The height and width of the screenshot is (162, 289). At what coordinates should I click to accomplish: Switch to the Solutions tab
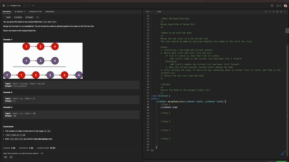click(35, 12)
